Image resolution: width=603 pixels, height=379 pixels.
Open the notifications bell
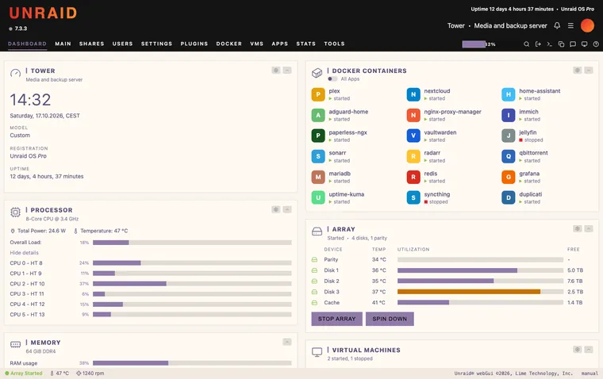point(557,25)
